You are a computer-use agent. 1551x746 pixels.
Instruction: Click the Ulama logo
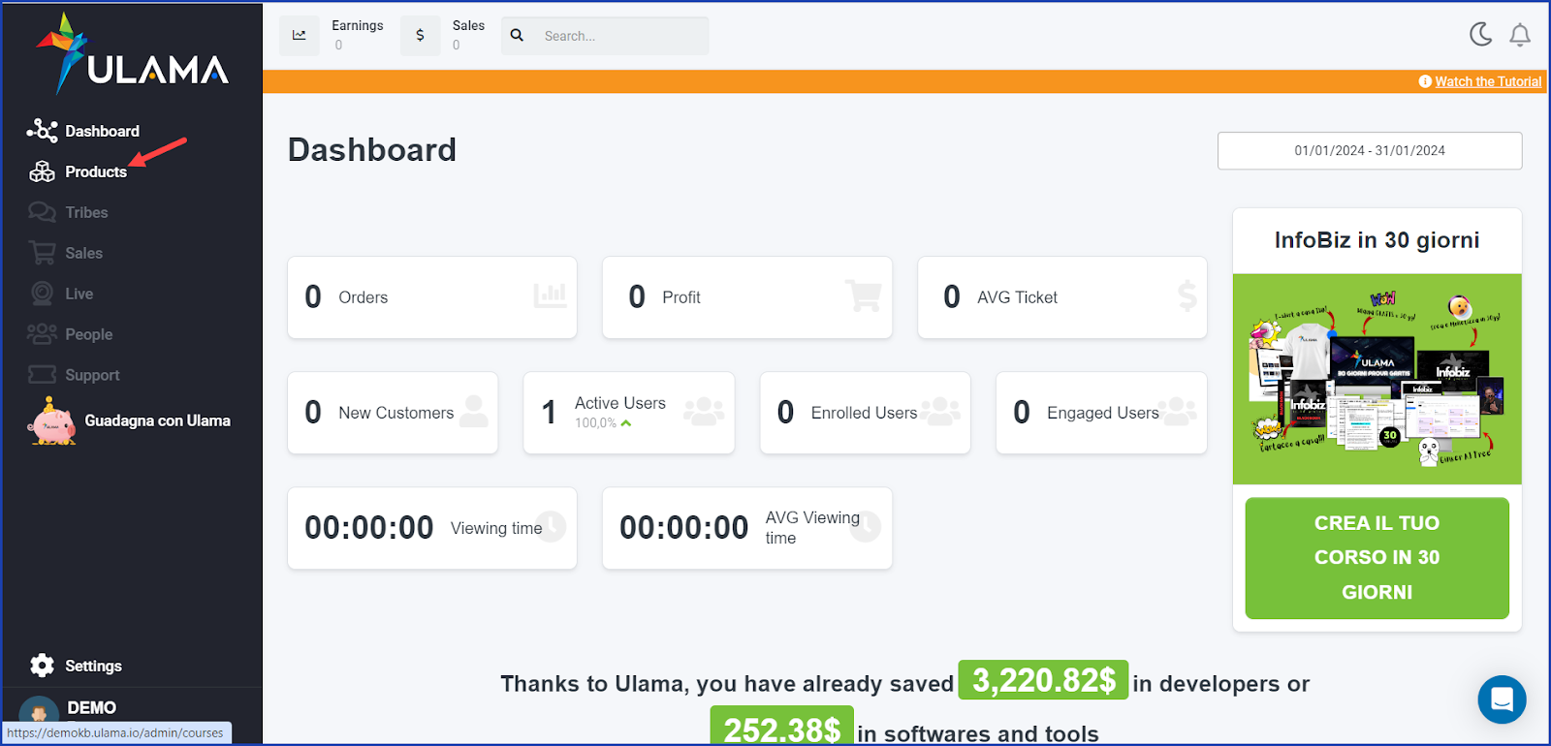(x=132, y=54)
